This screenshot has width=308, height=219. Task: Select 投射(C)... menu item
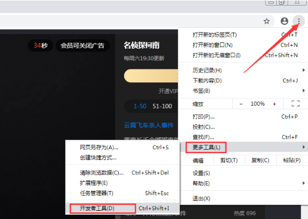point(244,127)
